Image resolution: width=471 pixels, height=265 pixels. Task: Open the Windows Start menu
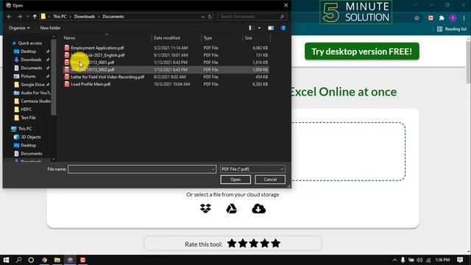pyautogui.click(x=6, y=260)
